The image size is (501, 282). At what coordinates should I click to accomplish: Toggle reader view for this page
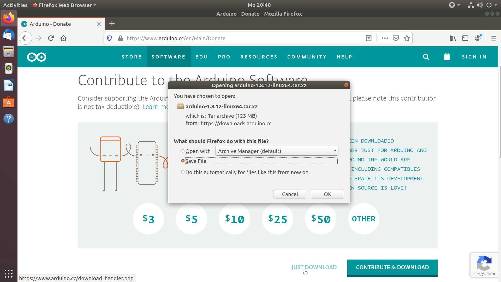coord(368,38)
